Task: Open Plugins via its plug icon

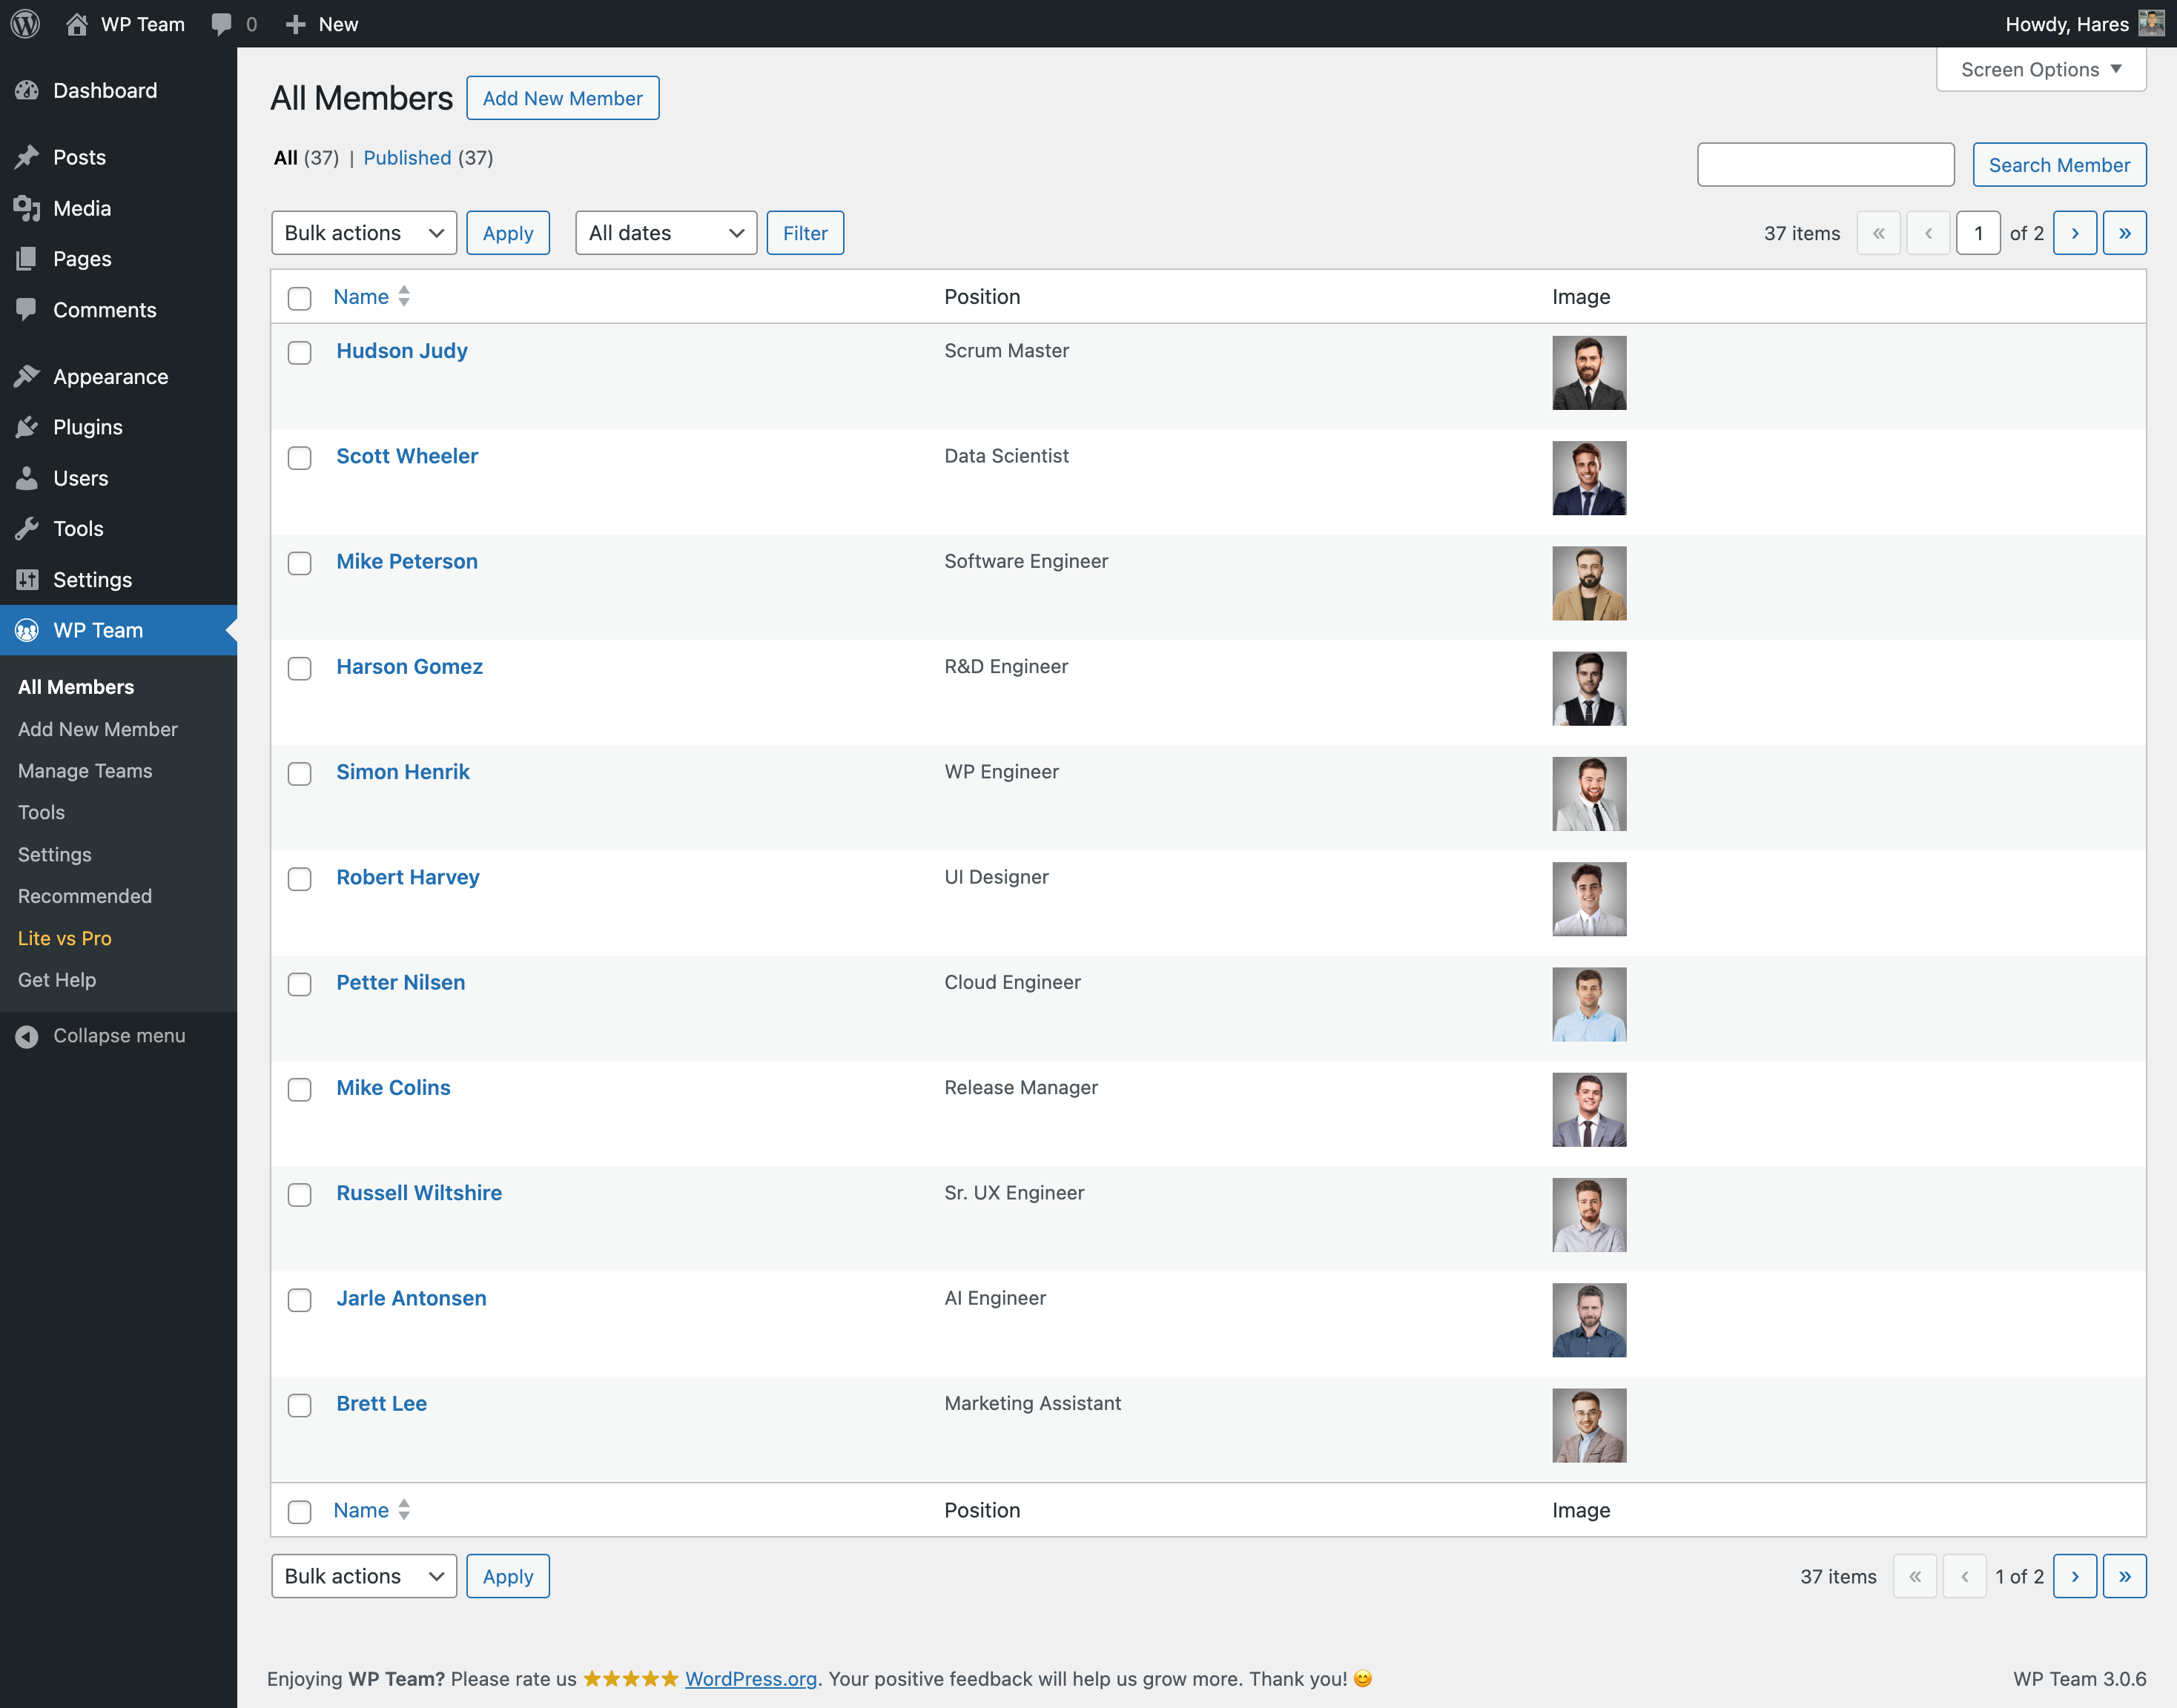Action: pos(27,428)
